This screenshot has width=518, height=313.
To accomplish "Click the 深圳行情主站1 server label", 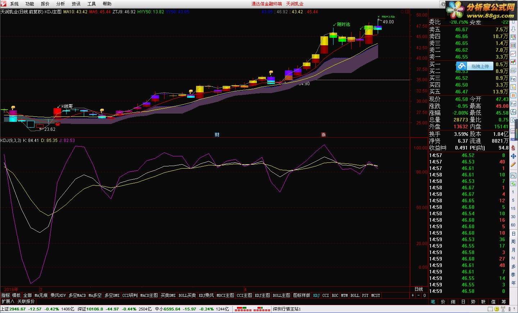I will 287,309.
